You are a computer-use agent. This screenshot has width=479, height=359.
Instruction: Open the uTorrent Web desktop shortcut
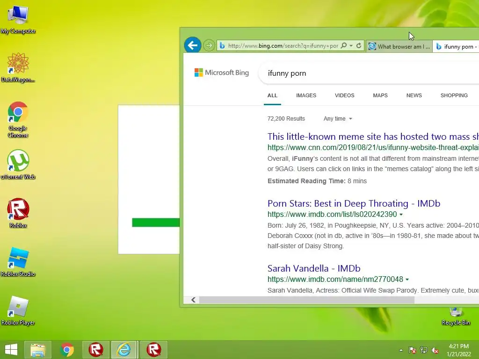click(x=18, y=164)
